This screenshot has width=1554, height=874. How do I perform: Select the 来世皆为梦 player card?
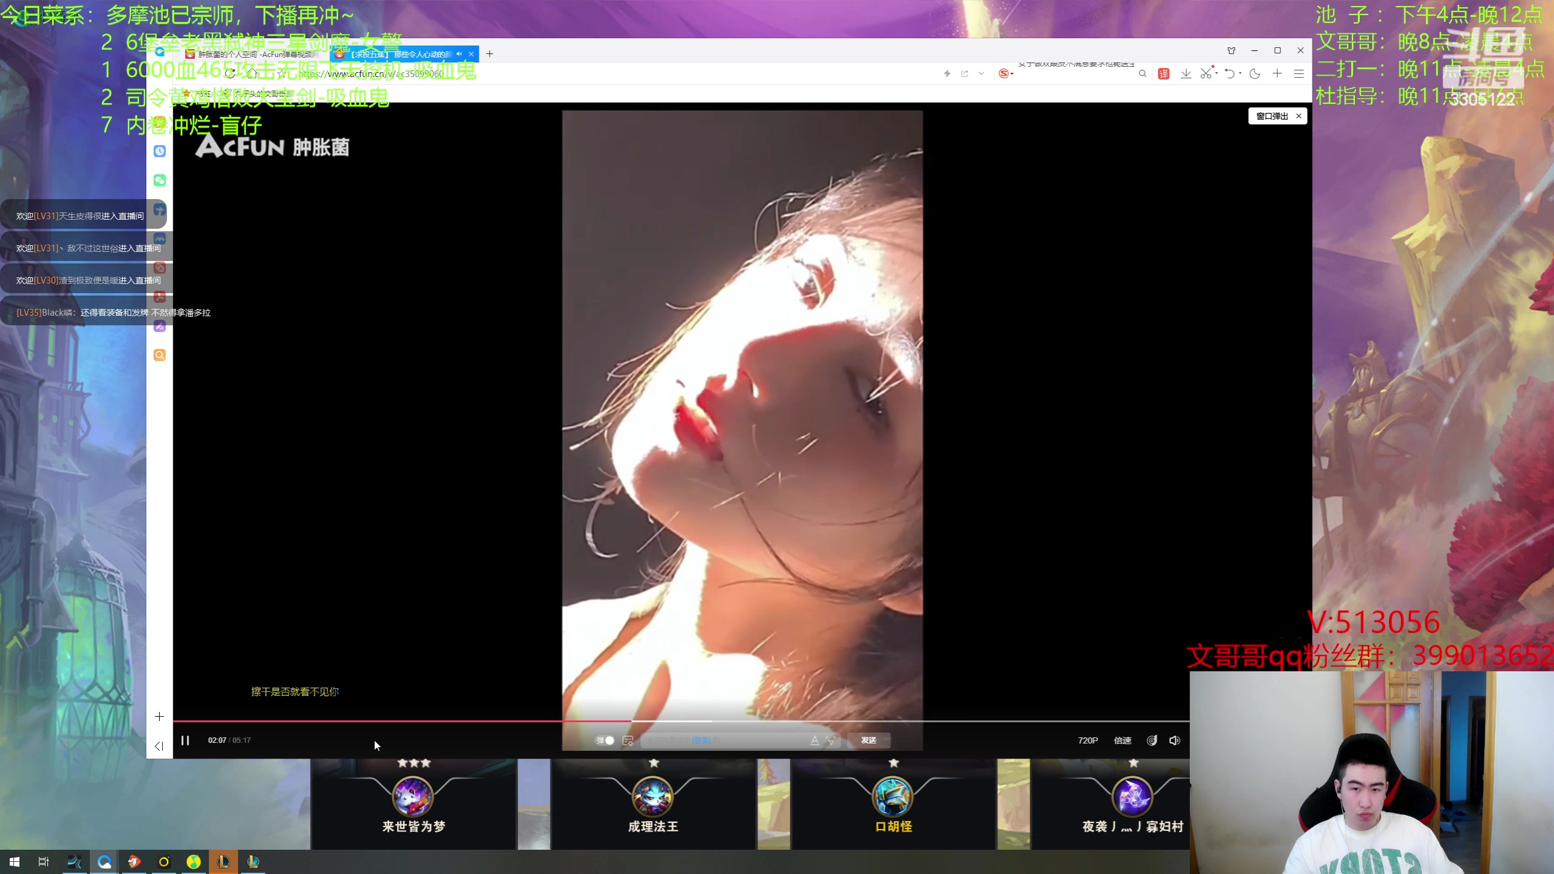coord(413,804)
